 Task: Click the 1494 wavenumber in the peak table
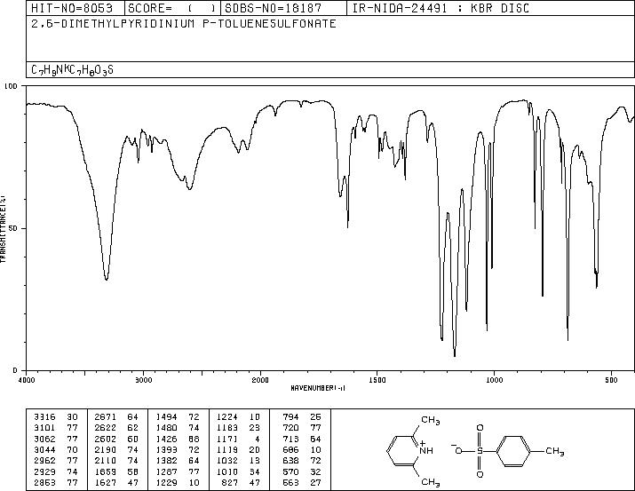[x=166, y=417]
